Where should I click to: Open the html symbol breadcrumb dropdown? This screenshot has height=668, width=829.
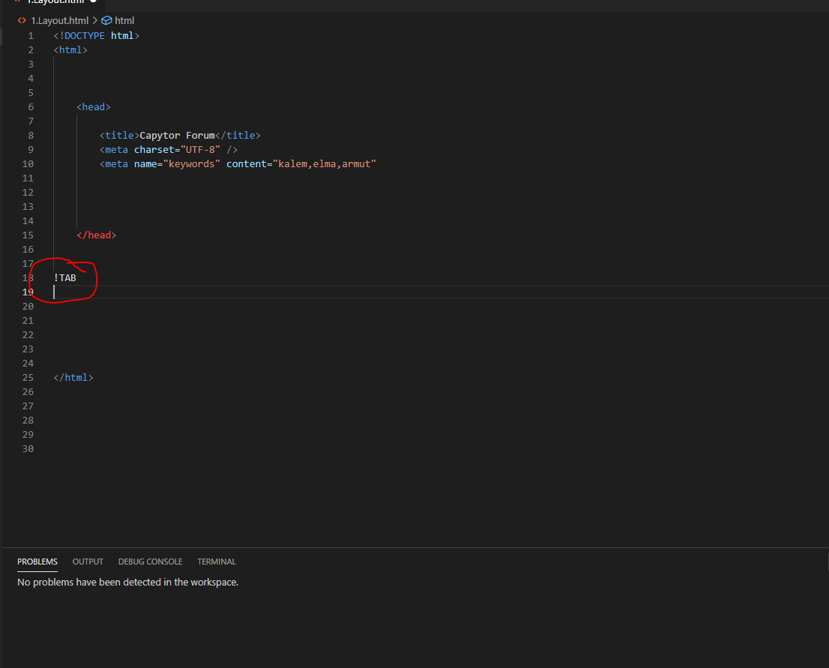pos(124,21)
